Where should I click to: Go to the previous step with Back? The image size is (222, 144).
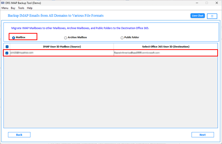coord(19,135)
